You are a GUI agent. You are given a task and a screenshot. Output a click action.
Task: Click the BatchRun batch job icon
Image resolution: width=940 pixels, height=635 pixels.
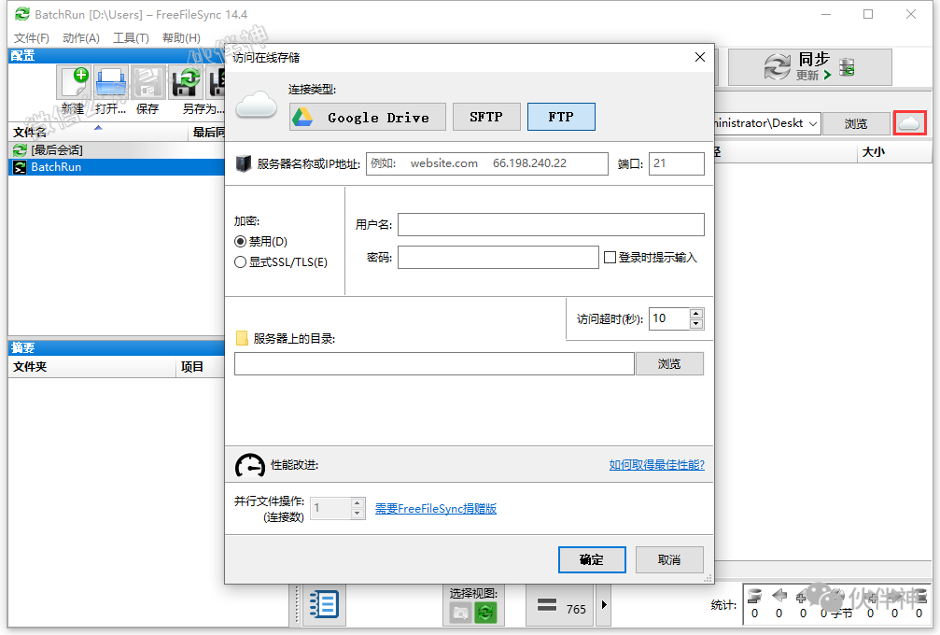coord(20,167)
